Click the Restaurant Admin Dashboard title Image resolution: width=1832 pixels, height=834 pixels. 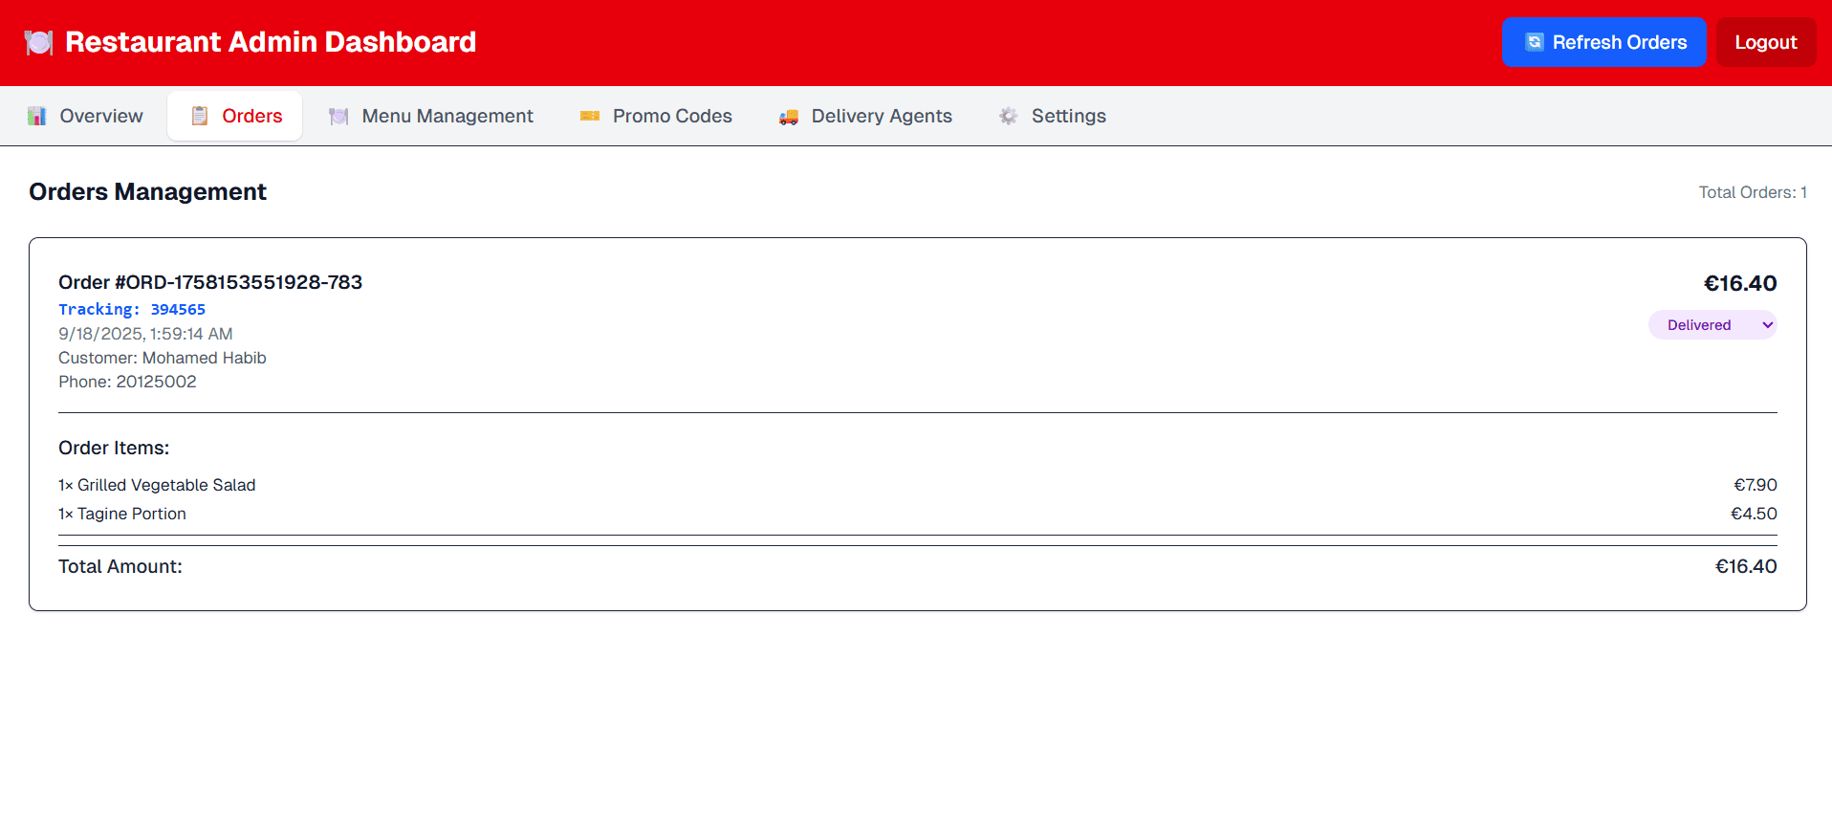tap(271, 42)
